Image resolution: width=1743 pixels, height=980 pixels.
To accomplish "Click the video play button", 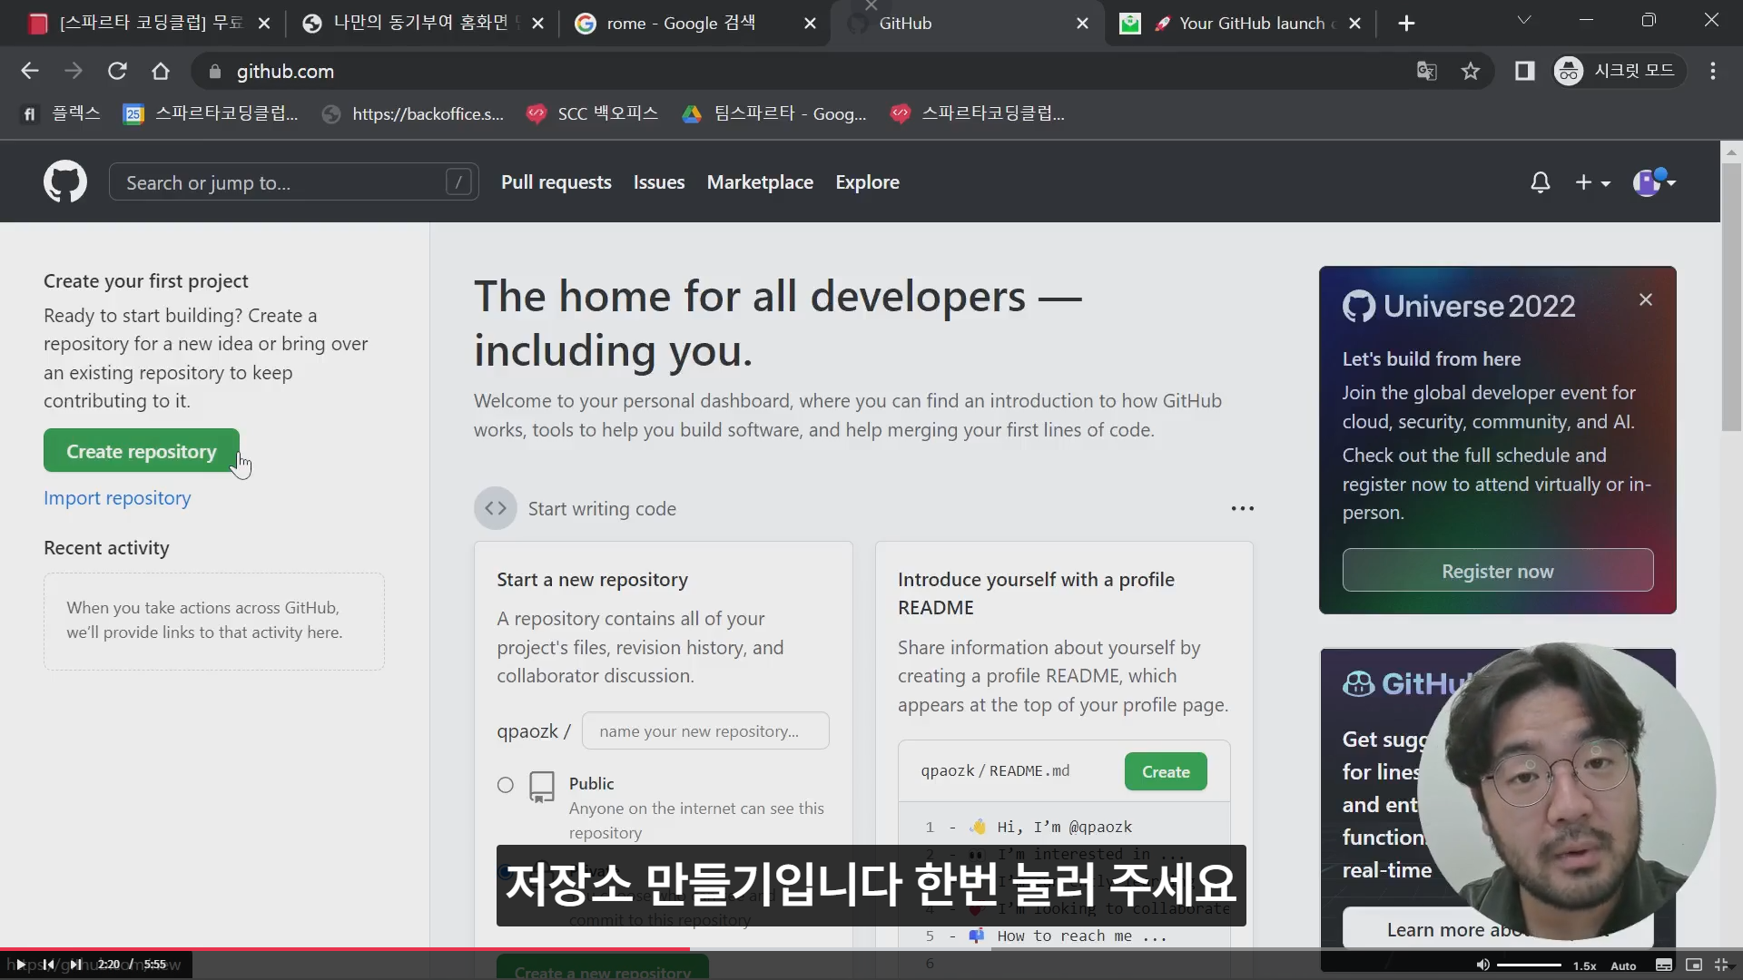I will tap(20, 965).
